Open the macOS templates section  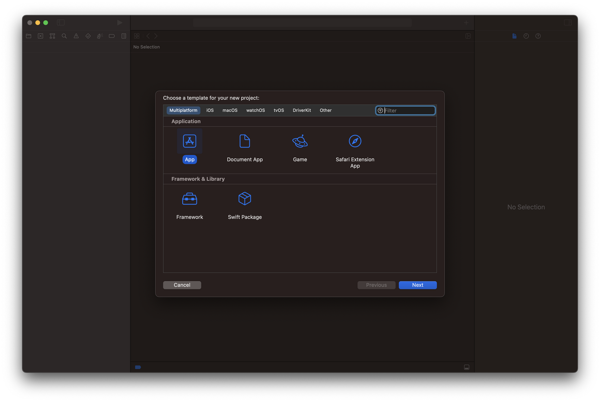click(229, 110)
